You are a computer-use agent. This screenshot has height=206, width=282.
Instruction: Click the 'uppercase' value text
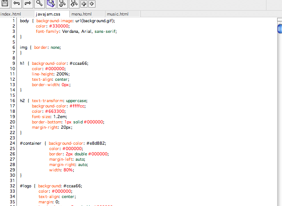(x=76, y=101)
